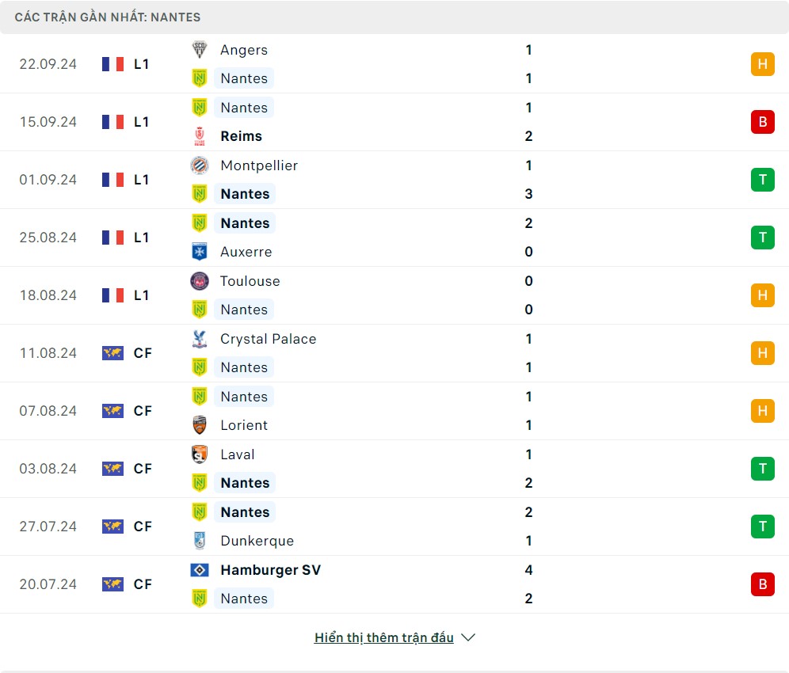Click orange H badge for Angers match

click(x=762, y=64)
